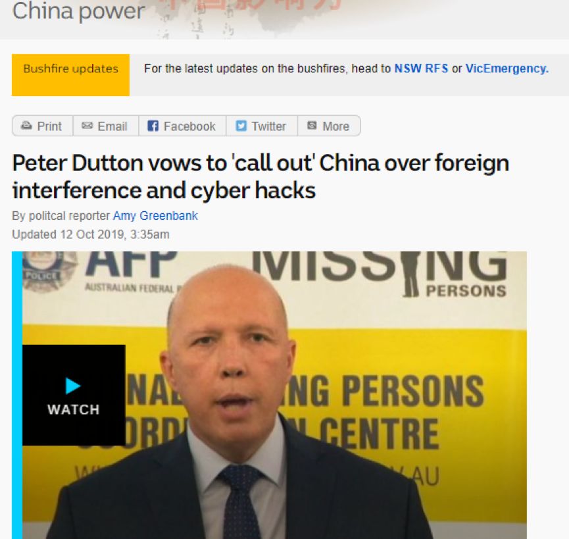Open the China power section heading

[78, 12]
